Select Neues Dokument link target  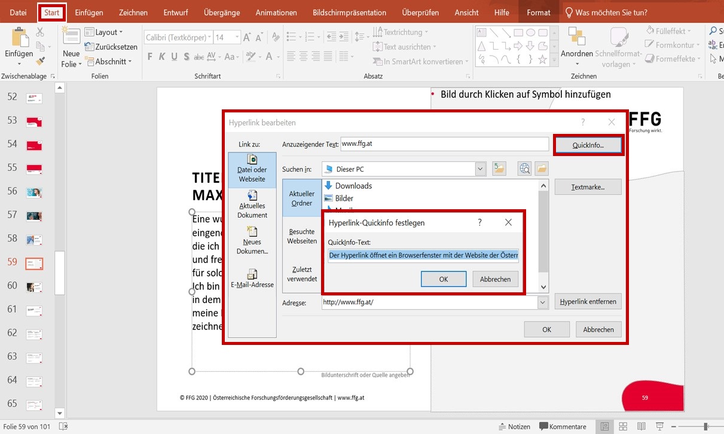(252, 240)
